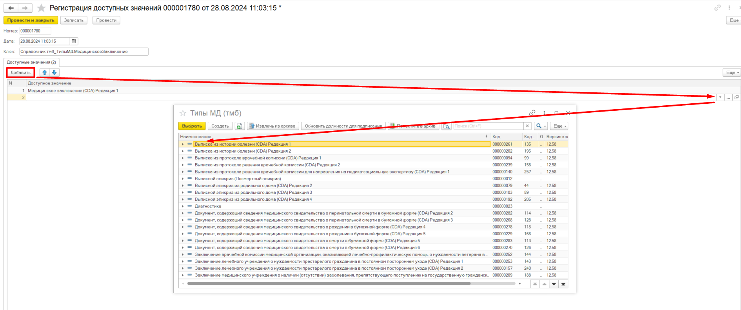This screenshot has width=741, height=310.
Task: Click the copy-create icon next to Создать
Action: pyautogui.click(x=240, y=126)
